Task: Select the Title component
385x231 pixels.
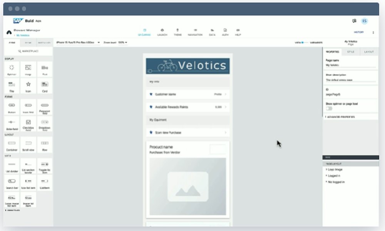Action: tap(12, 86)
